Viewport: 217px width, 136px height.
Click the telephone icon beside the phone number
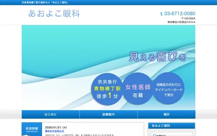161,14
